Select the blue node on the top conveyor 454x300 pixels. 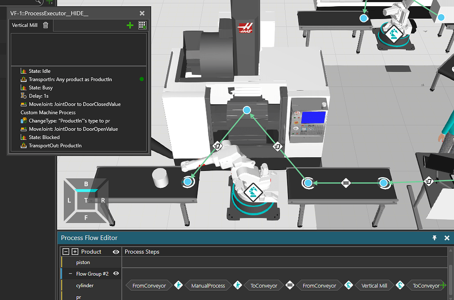(x=364, y=18)
